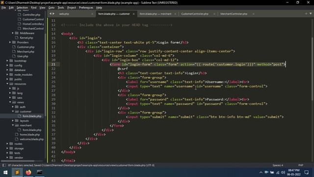Expand the Middleware folder
The width and height of the screenshot is (314, 177).
13,33
